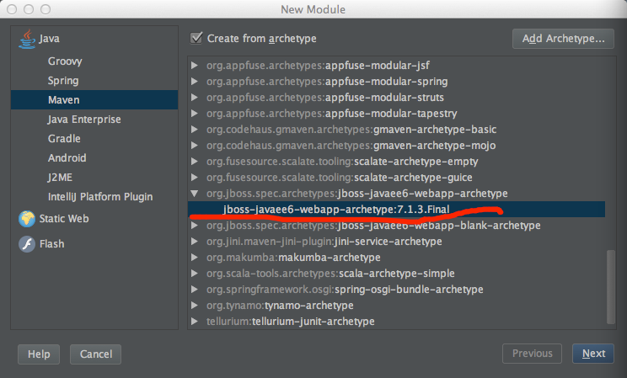Expand the tynamo-archetype node
This screenshot has width=627, height=378.
click(x=195, y=306)
